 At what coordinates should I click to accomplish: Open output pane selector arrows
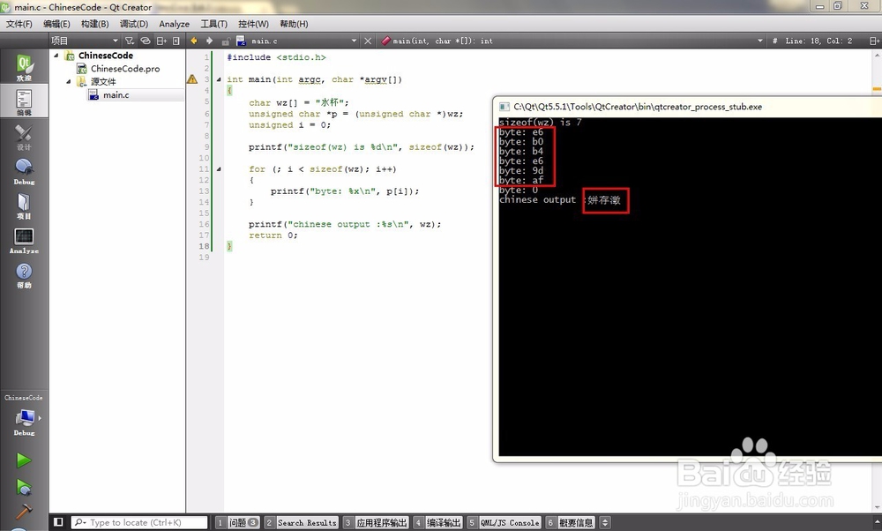[x=605, y=522]
